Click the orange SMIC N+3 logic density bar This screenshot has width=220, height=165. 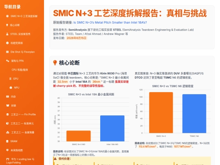[161, 112]
